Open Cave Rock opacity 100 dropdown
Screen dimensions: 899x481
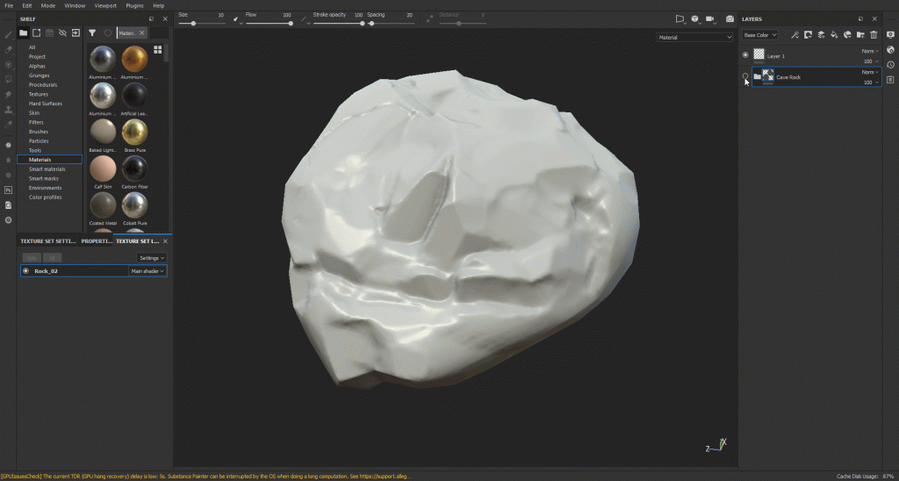click(x=872, y=82)
